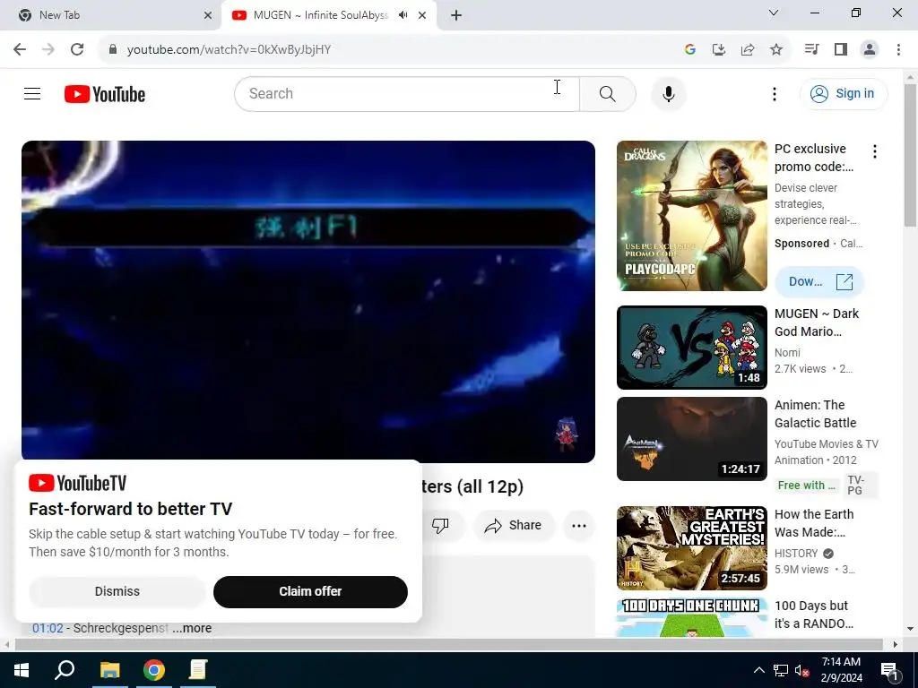The width and height of the screenshot is (918, 688).
Task: Play 100 Days One Chunk thumbnail
Action: pos(691,618)
